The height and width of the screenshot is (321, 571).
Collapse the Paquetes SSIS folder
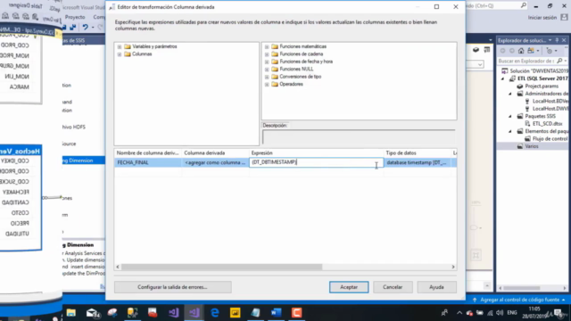[510, 117]
